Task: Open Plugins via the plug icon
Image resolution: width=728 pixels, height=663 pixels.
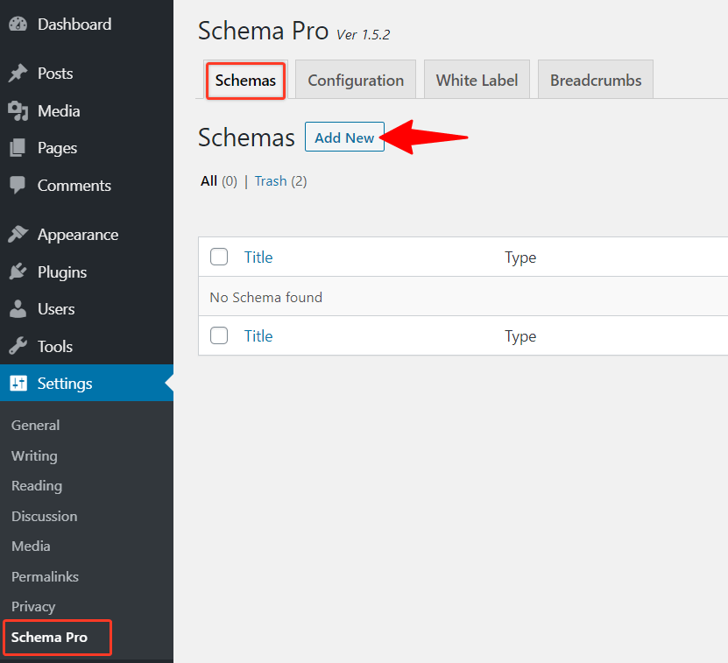Action: coord(19,272)
